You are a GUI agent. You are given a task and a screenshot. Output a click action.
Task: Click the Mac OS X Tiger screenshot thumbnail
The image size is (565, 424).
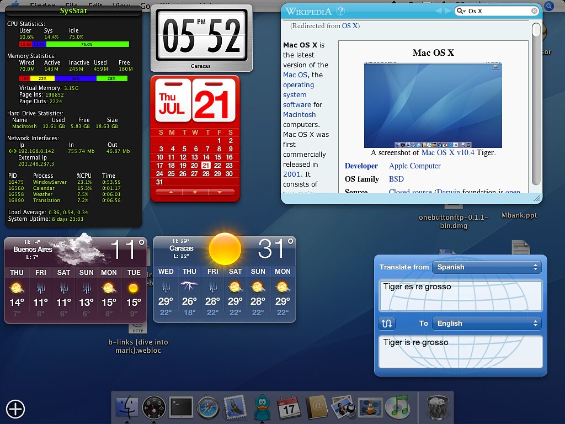click(433, 105)
